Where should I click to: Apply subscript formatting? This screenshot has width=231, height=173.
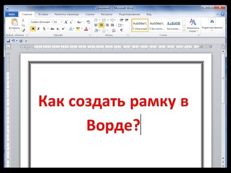(58, 29)
